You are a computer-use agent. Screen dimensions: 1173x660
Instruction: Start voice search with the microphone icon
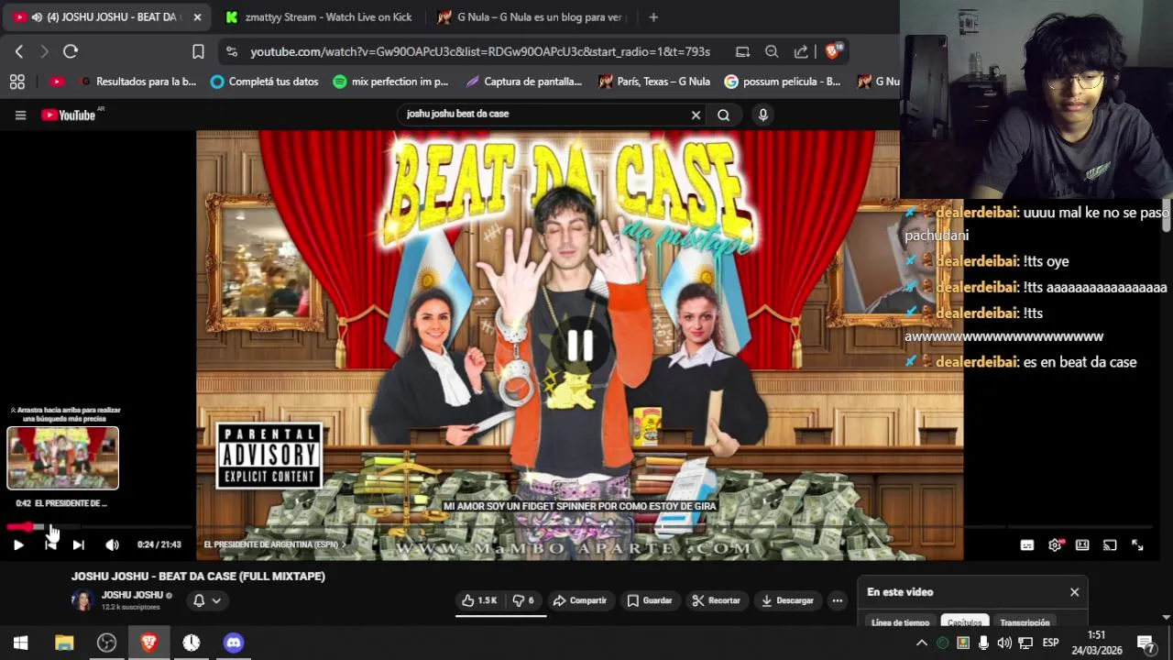[x=762, y=115]
